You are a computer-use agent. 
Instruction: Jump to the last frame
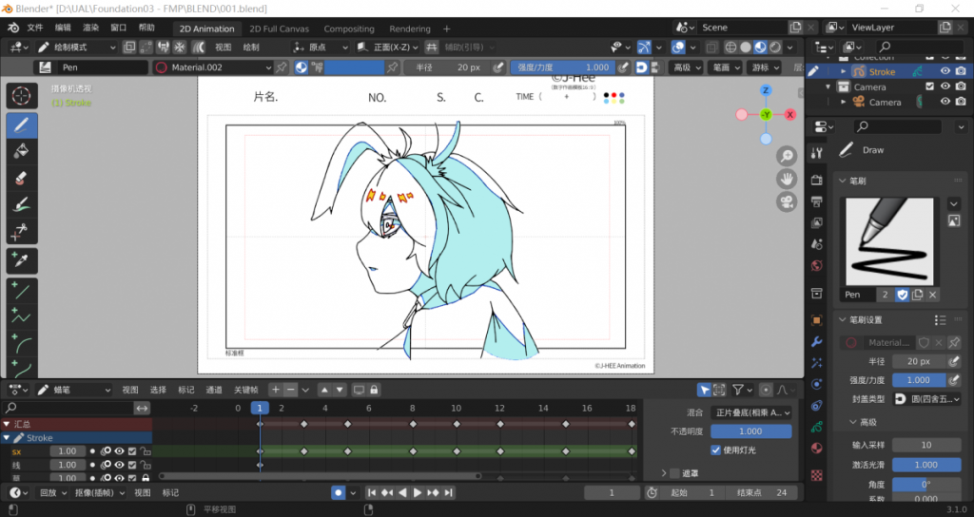click(449, 493)
